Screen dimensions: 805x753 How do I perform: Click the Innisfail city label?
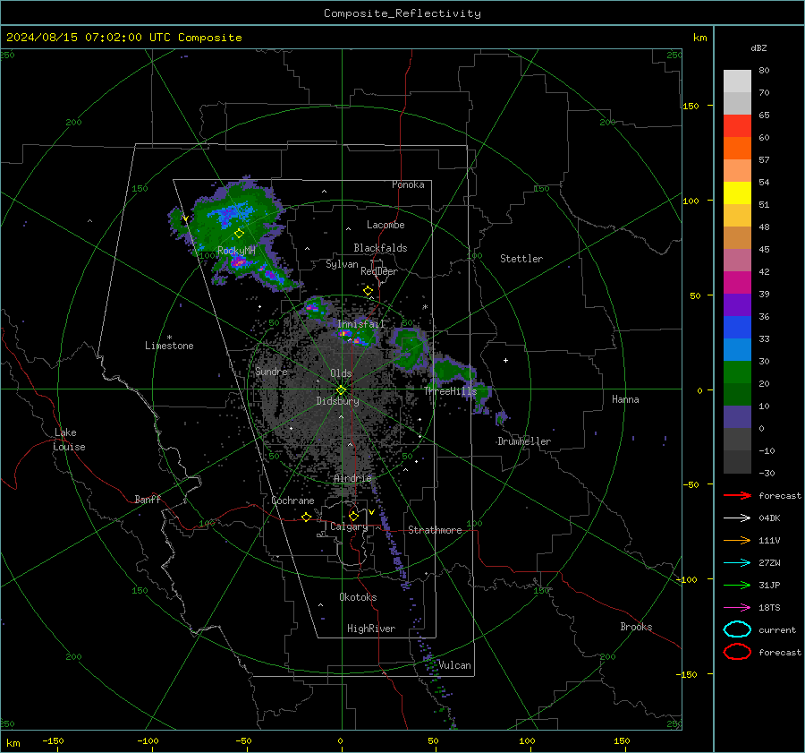(360, 324)
